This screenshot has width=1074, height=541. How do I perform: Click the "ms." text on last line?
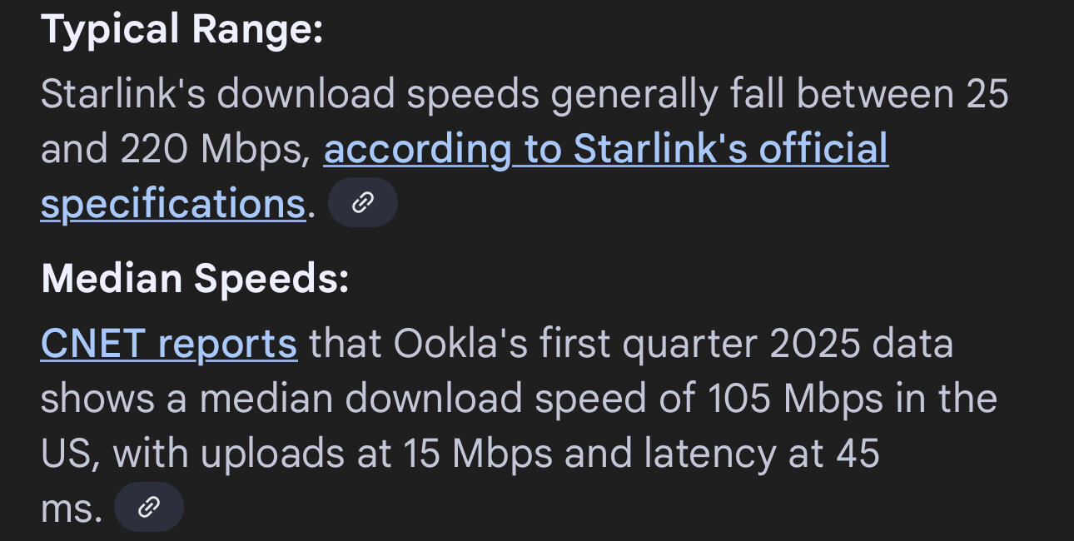tap(72, 510)
